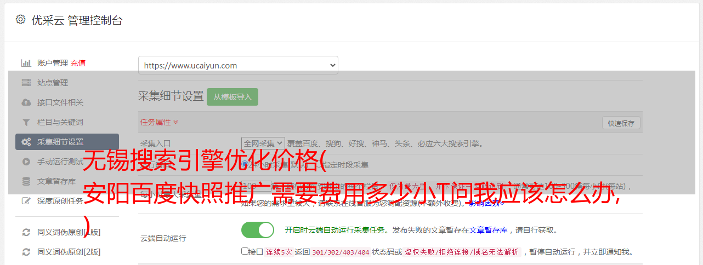Click the refresh icon next to 同义词伪原创[2版]

26,252
